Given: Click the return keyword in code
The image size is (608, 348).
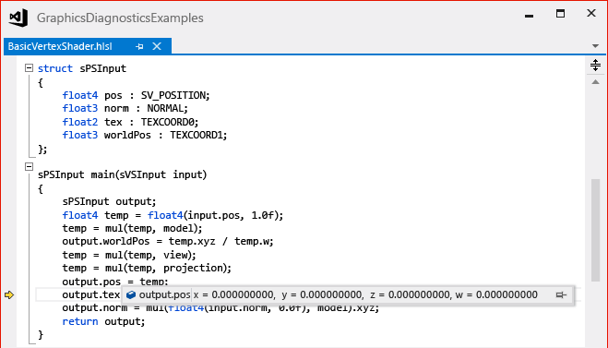Looking at the screenshot, I should pyautogui.click(x=80, y=321).
